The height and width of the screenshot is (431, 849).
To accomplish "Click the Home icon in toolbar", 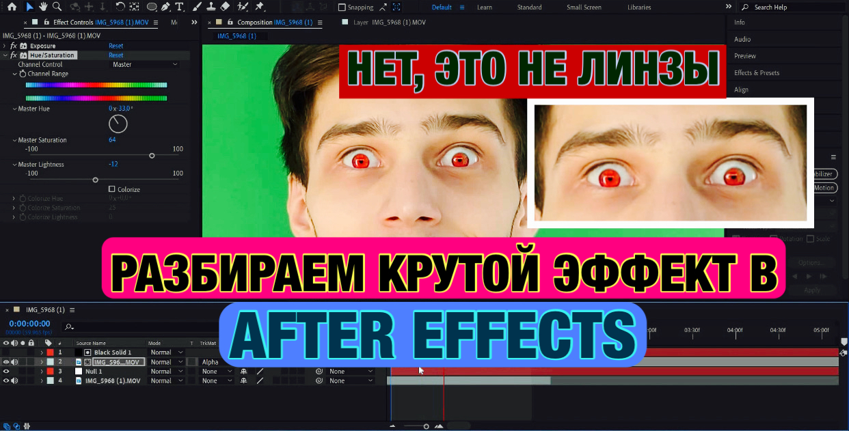I will [12, 7].
